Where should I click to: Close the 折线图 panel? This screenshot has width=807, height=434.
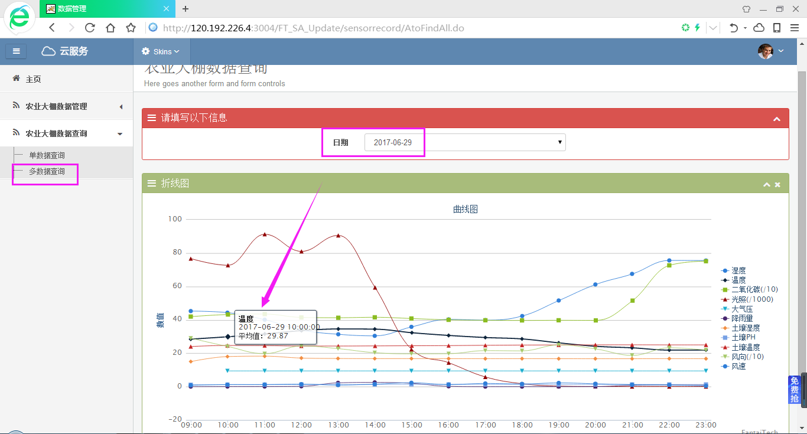[777, 185]
